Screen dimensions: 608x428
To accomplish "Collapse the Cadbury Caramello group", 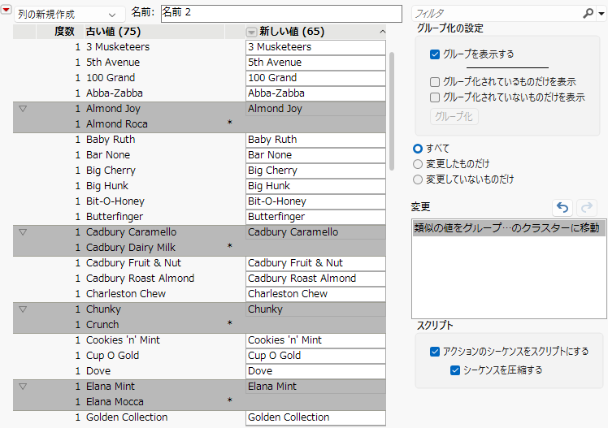I will pyautogui.click(x=23, y=232).
